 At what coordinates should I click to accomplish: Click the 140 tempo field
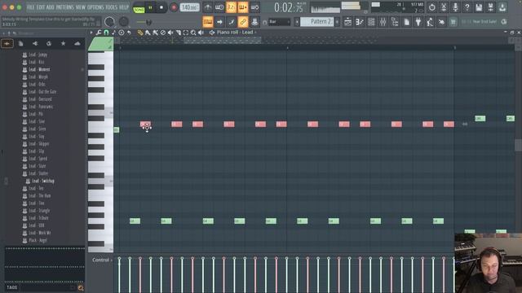pyautogui.click(x=189, y=7)
